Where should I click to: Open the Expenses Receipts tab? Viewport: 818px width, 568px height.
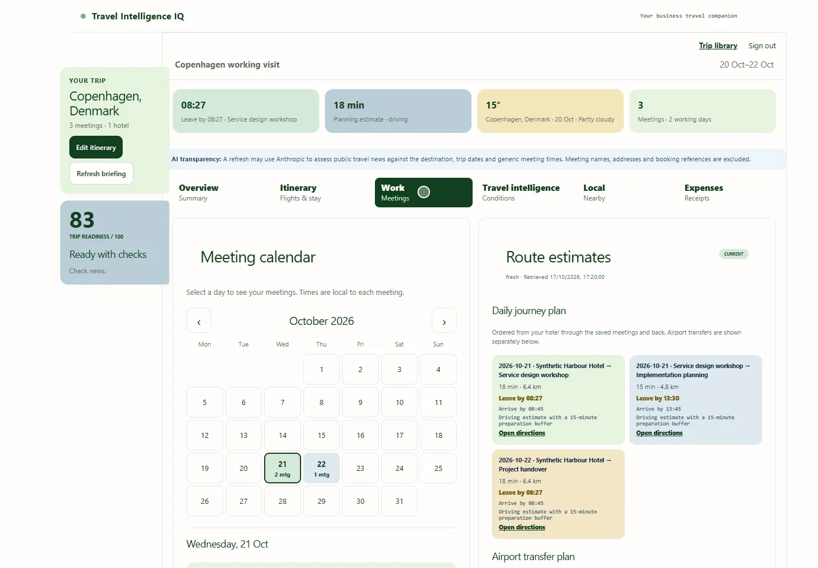pos(727,193)
